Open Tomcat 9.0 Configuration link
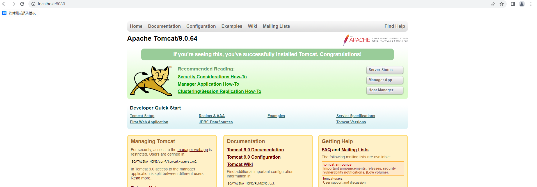This screenshot has height=187, width=537. [x=254, y=157]
